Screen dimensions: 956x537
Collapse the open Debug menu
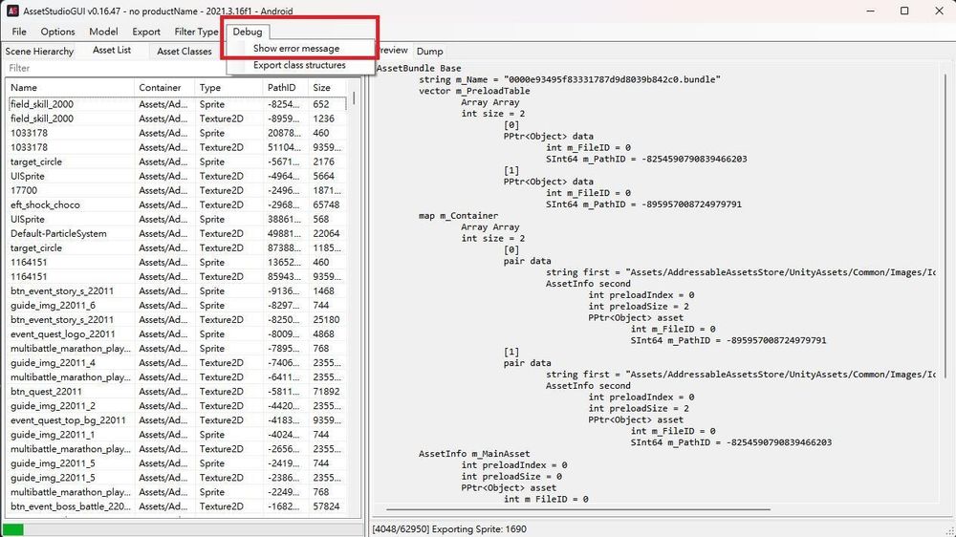[x=247, y=32]
